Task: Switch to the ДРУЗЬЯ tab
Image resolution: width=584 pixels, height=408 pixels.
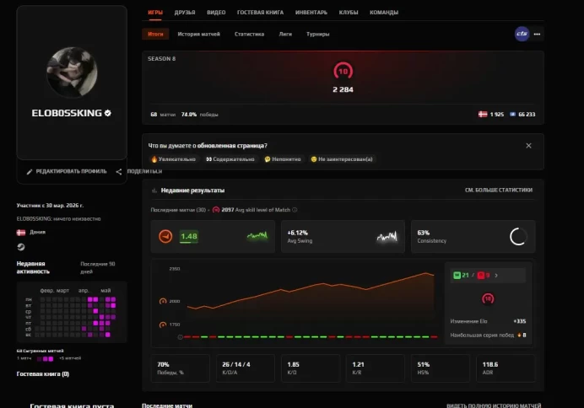Action: [185, 13]
